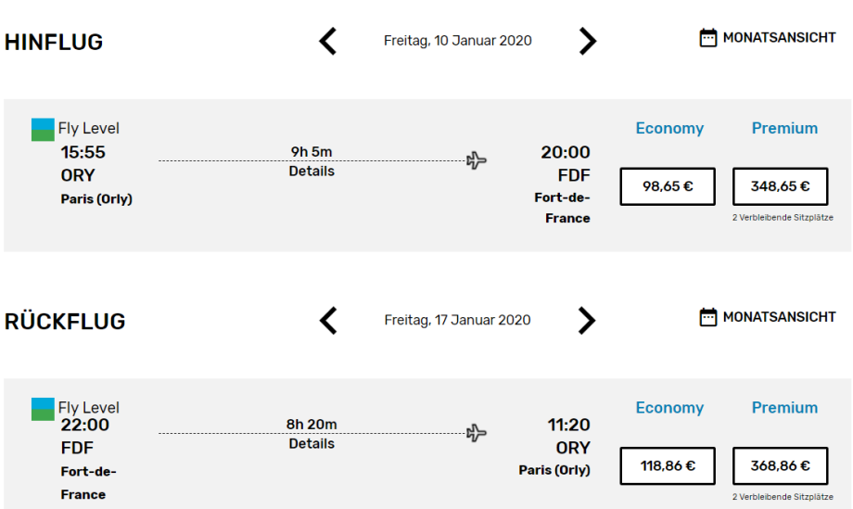Click airplane icon on ORY–FDF flight
This screenshot has height=509, width=853.
(477, 160)
